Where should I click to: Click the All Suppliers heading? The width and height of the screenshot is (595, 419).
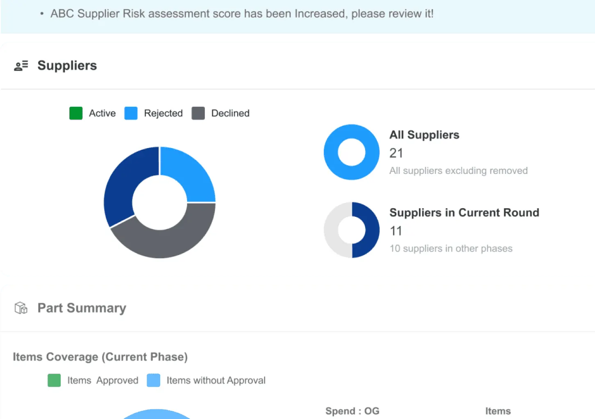coord(424,135)
